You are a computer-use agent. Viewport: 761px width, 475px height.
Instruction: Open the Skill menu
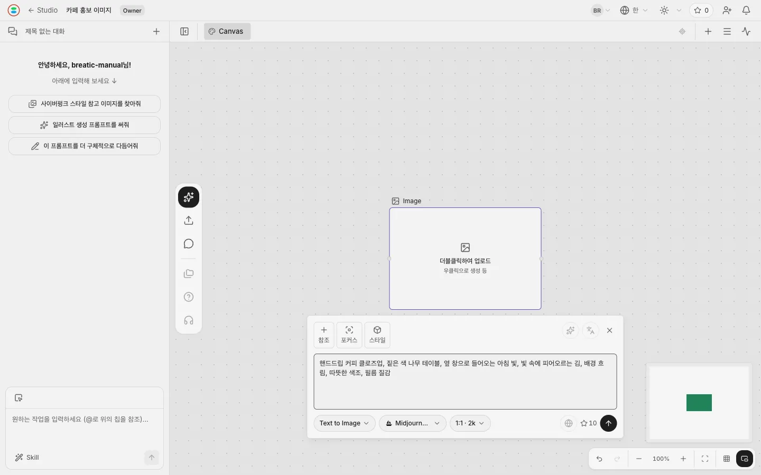tap(27, 458)
